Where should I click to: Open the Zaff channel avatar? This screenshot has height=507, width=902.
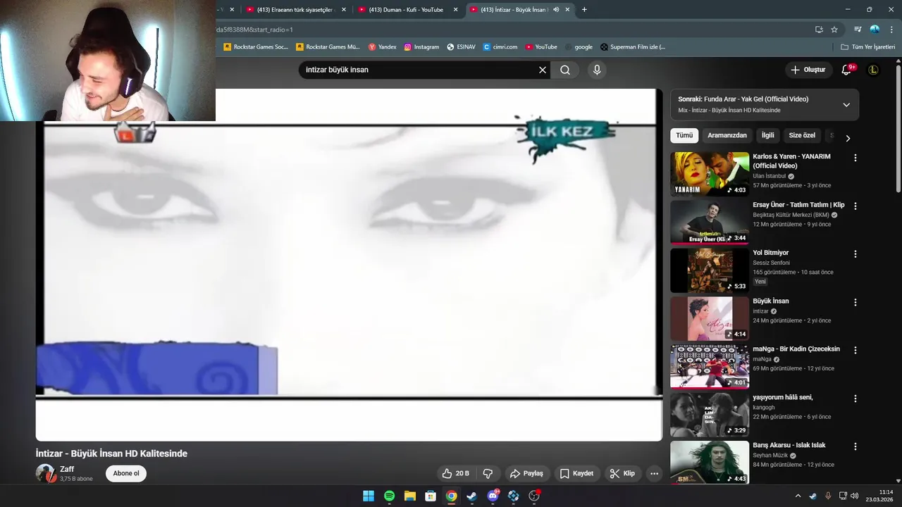(46, 473)
